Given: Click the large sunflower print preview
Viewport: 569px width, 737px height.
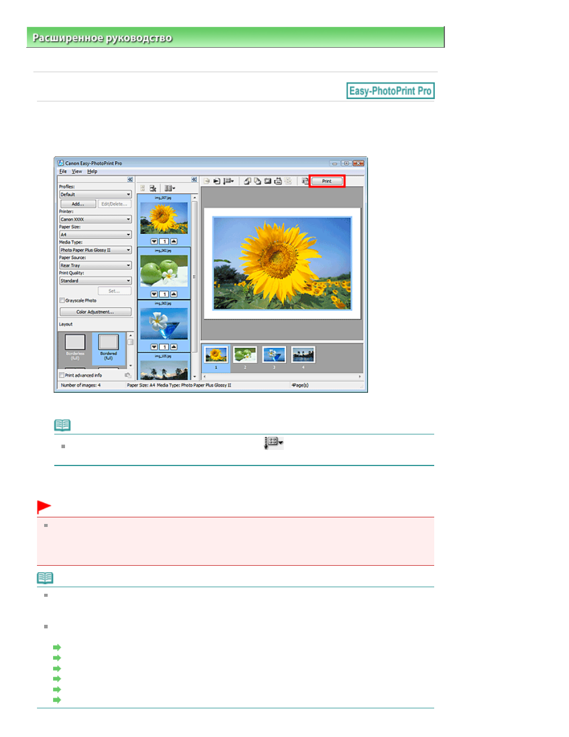Looking at the screenshot, I should coord(283,263).
